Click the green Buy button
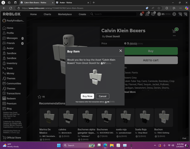 click(x=151, y=51)
